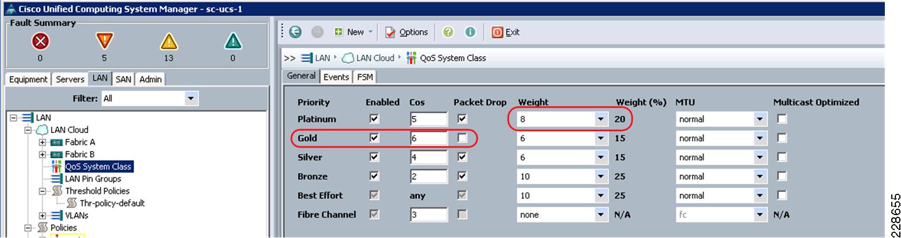Click the minor faults yellow icon
Screen dimensions: 901x238
pyautogui.click(x=168, y=41)
